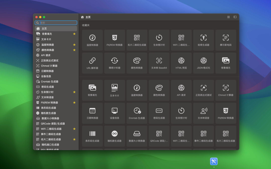Click the grid view icon top right
This screenshot has width=271, height=169.
click(x=228, y=17)
